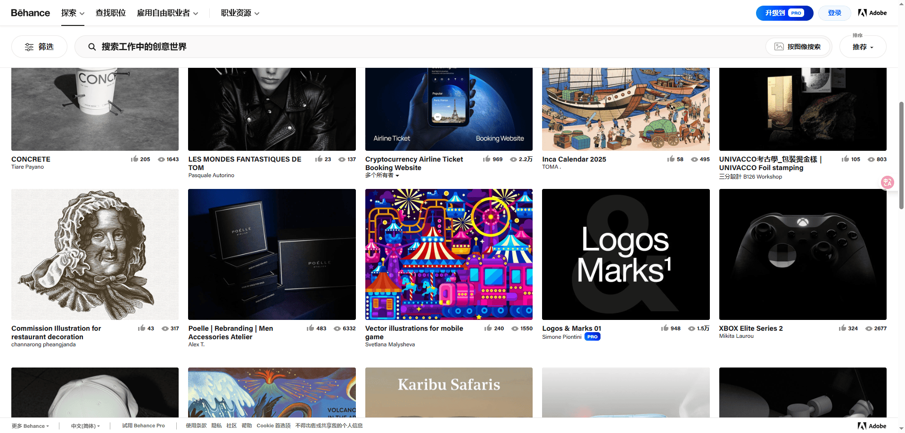The width and height of the screenshot is (905, 433).
Task: Click the thumbs-up icon on CONCRETE project
Action: coord(134,159)
